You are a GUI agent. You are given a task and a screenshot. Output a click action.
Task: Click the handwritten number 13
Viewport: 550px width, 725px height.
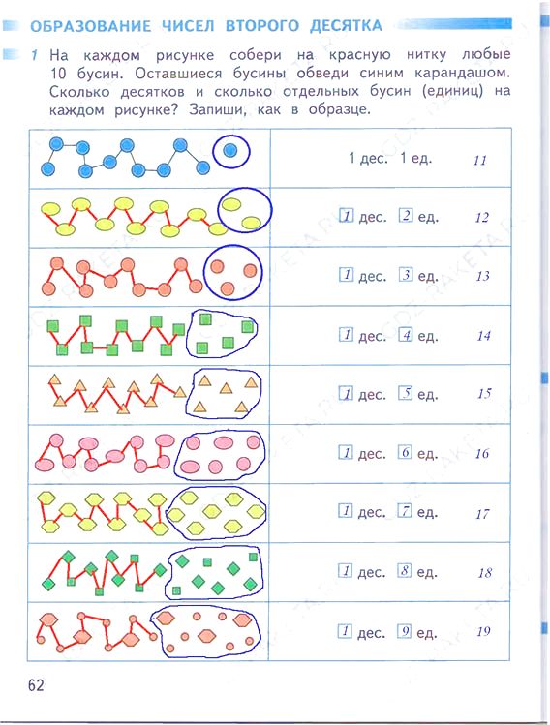coord(482,276)
